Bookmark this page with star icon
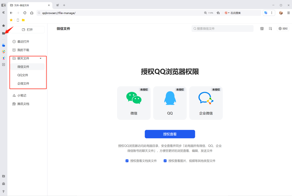Image resolution: width=292 pixels, height=196 pixels. 218,13
